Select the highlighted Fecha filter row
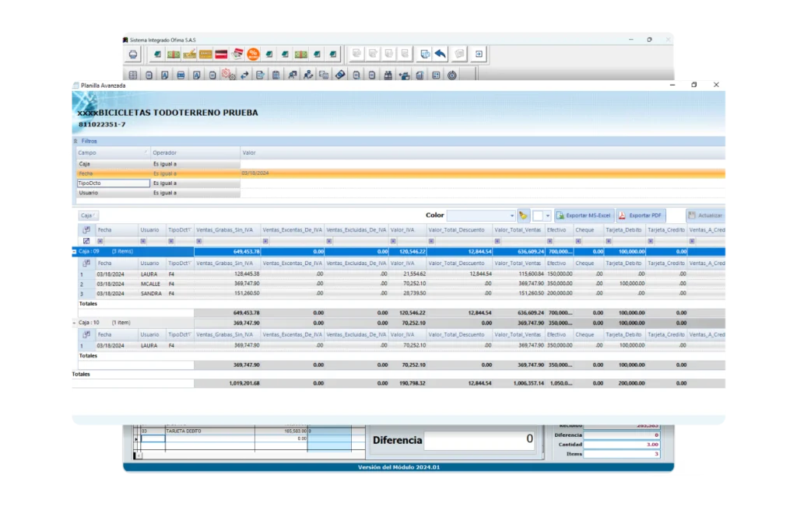Viewport: 797px width, 510px height. pyautogui.click(x=401, y=173)
